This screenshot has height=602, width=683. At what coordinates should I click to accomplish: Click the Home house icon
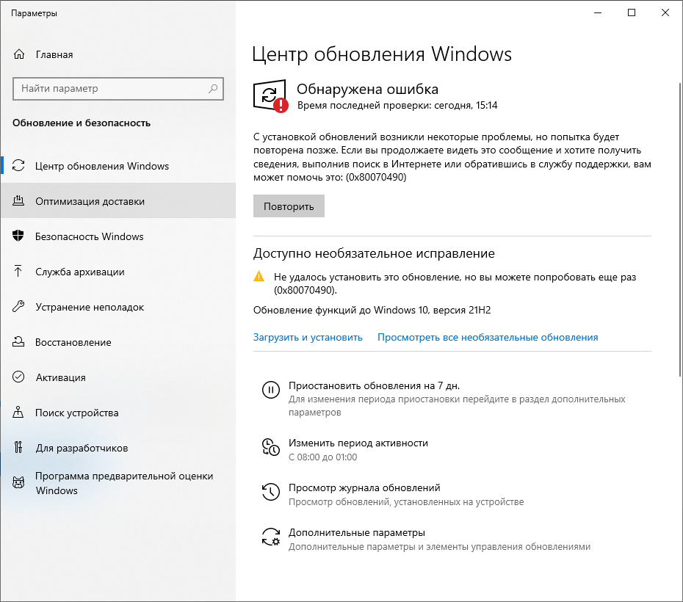point(19,54)
